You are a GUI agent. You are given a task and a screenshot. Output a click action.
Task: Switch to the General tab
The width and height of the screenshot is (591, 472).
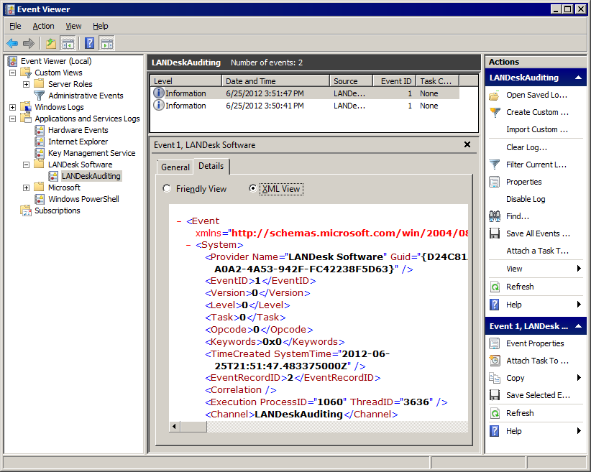[175, 167]
